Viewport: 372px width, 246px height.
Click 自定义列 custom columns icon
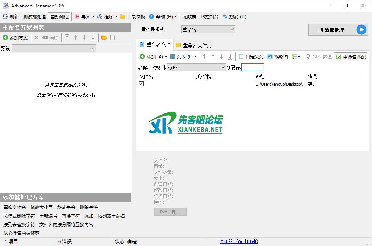(241, 57)
